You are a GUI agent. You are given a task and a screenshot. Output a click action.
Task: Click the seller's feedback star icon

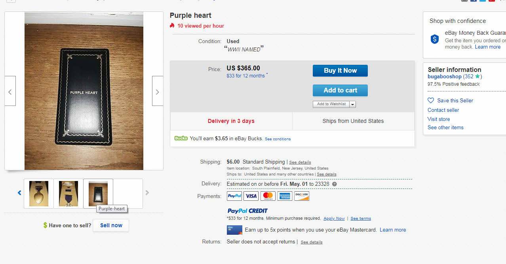(x=477, y=76)
